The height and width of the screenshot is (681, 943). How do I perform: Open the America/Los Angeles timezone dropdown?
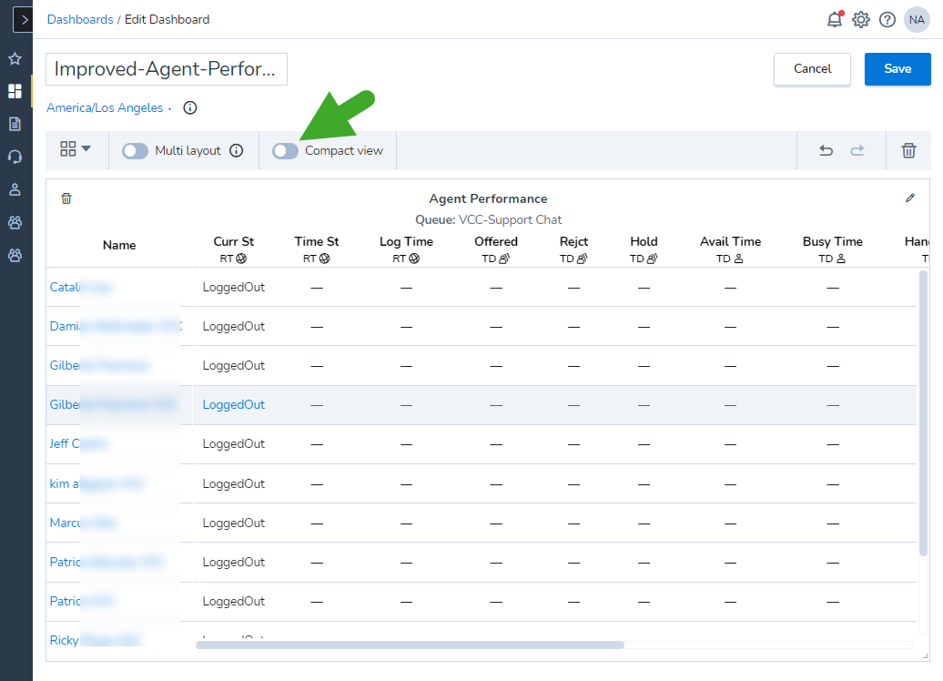click(x=108, y=107)
